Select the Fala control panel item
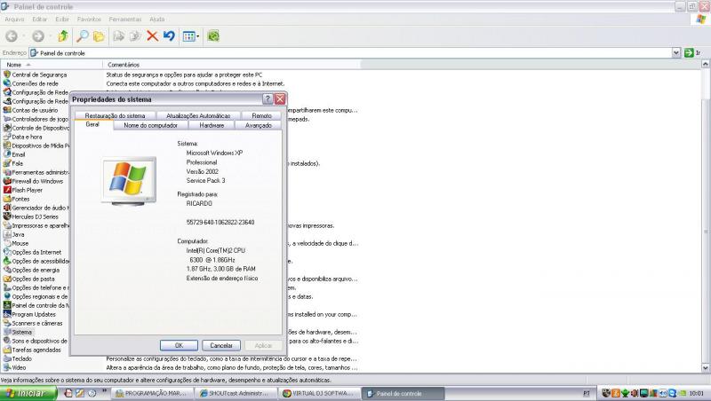 pyautogui.click(x=13, y=163)
